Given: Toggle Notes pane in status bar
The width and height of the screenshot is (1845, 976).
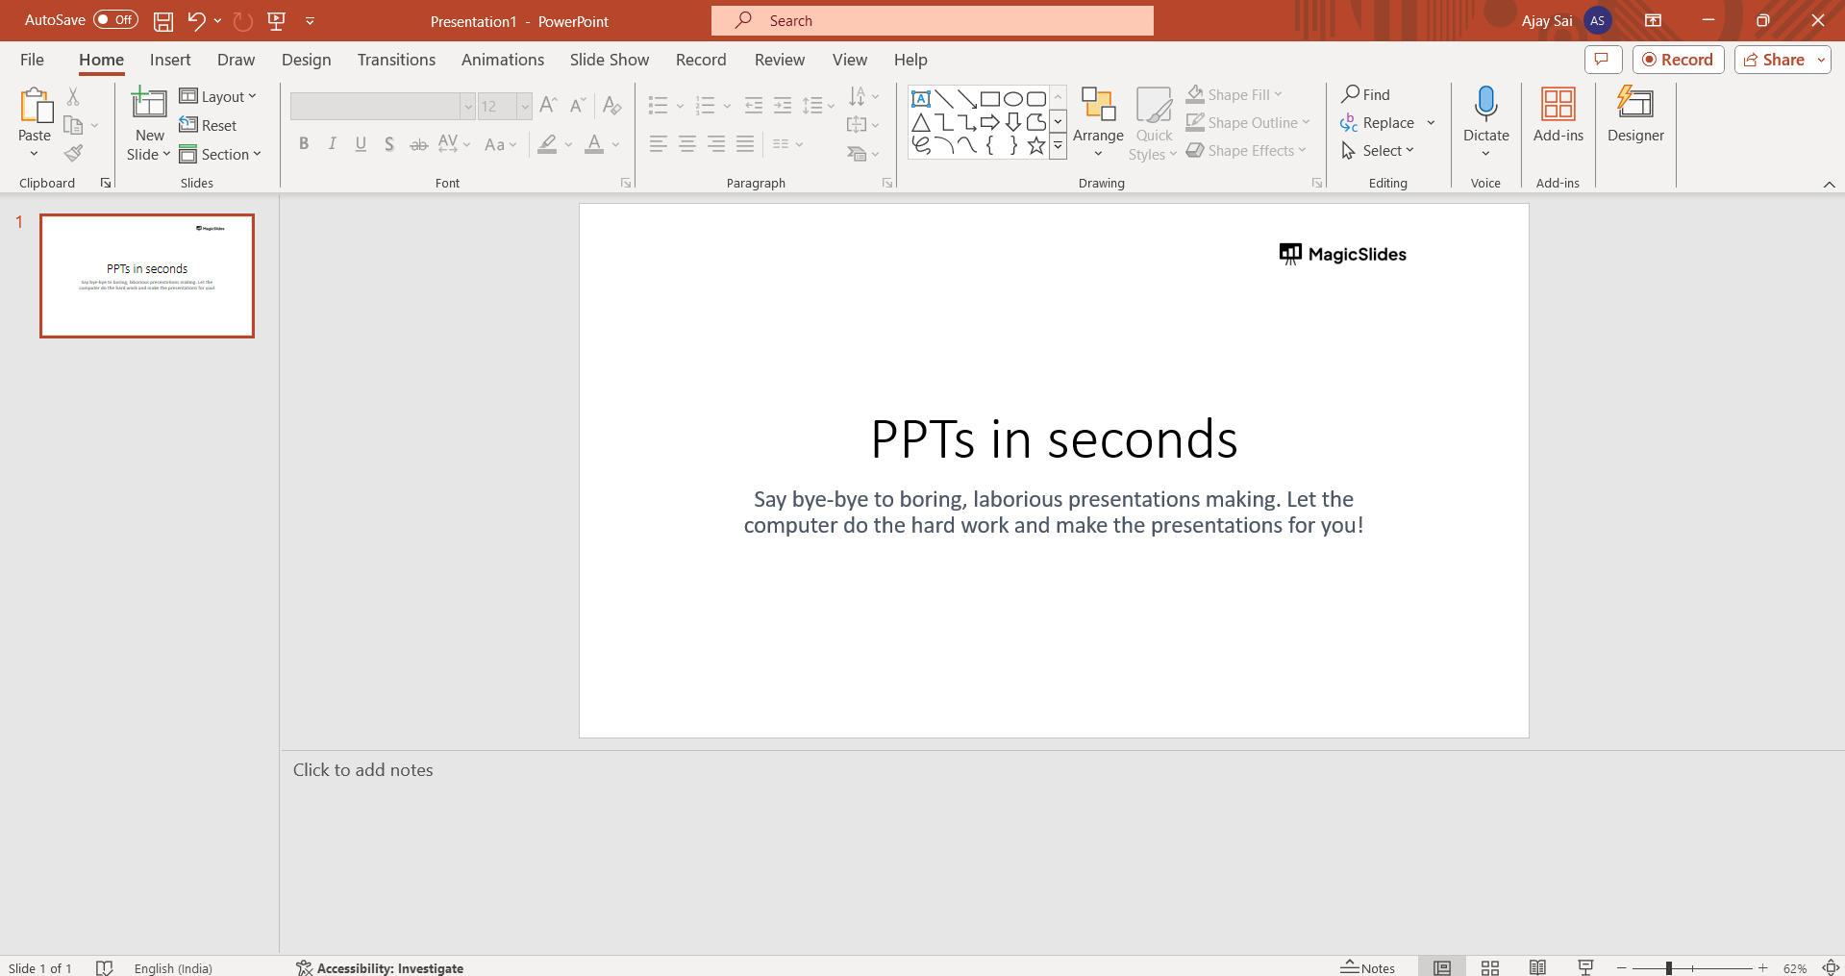Looking at the screenshot, I should pos(1368,967).
